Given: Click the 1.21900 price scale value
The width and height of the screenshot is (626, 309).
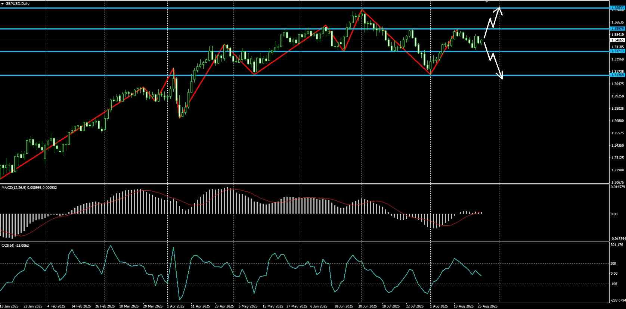Looking at the screenshot, I should 618,170.
